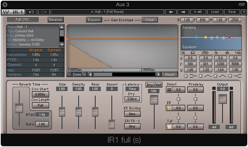Screen dimensions: 248x147
Task: Toggle first bell filter band
Action: tap(201, 76)
